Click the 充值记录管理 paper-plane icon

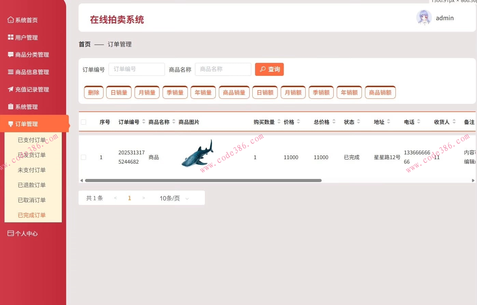pos(11,89)
